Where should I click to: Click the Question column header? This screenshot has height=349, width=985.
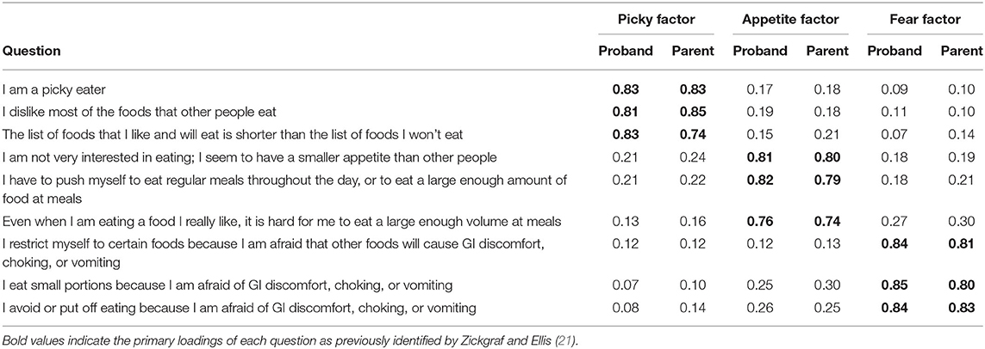(32, 52)
